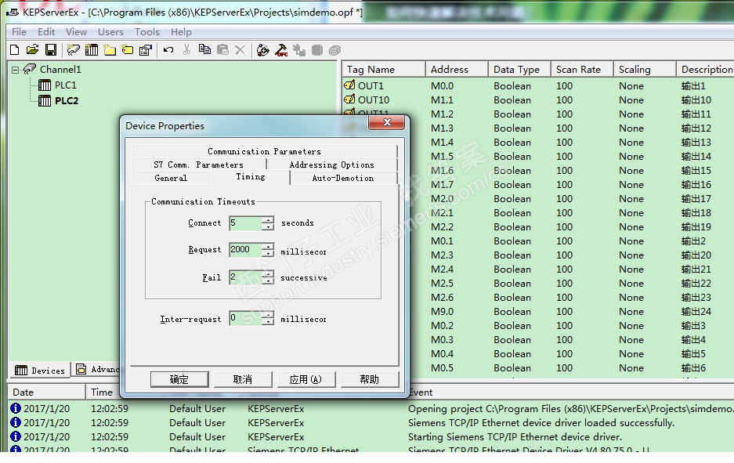This screenshot has height=463, width=734.
Task: Decrease the Request timeout with the down arrow
Action: point(268,253)
